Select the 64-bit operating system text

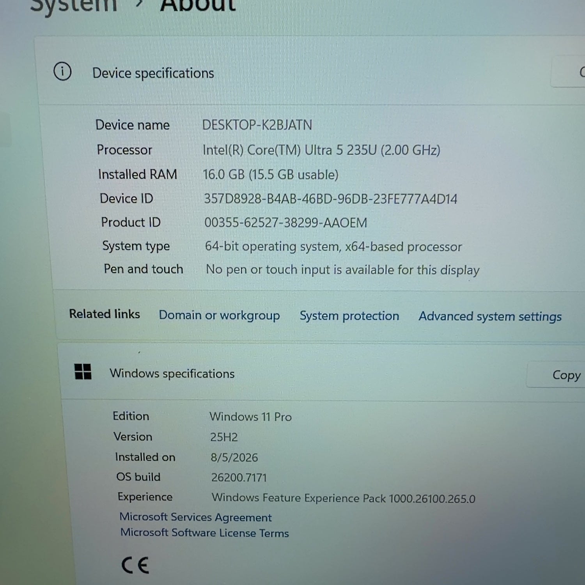click(x=333, y=246)
